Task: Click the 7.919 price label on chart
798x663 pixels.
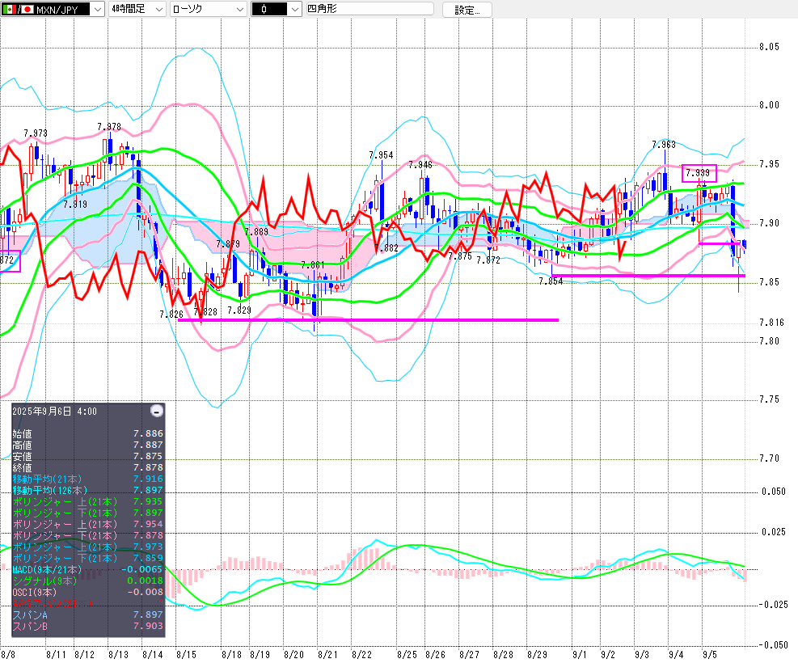Action: [75, 204]
